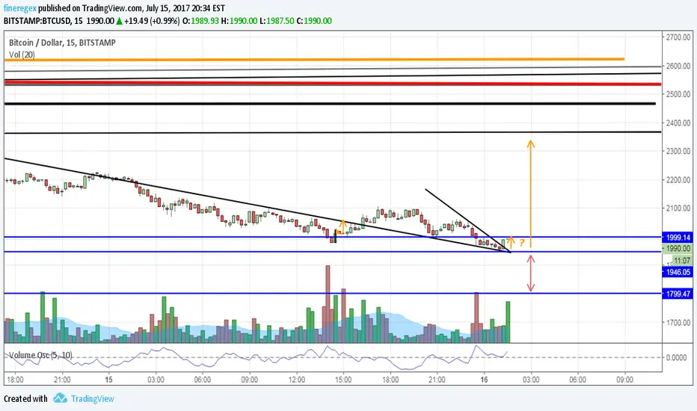The image size is (697, 411).
Task: Click the green up-triangle price change icon
Action: (119, 21)
